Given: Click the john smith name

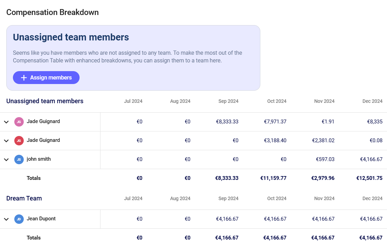Looking at the screenshot, I should 39,159.
